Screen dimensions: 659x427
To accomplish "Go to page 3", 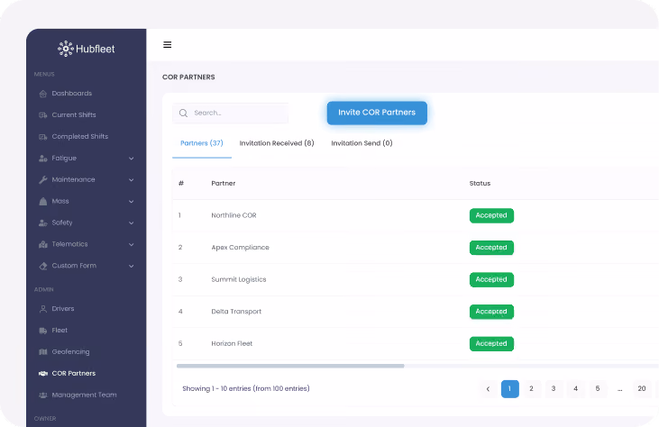I will pyautogui.click(x=554, y=389).
